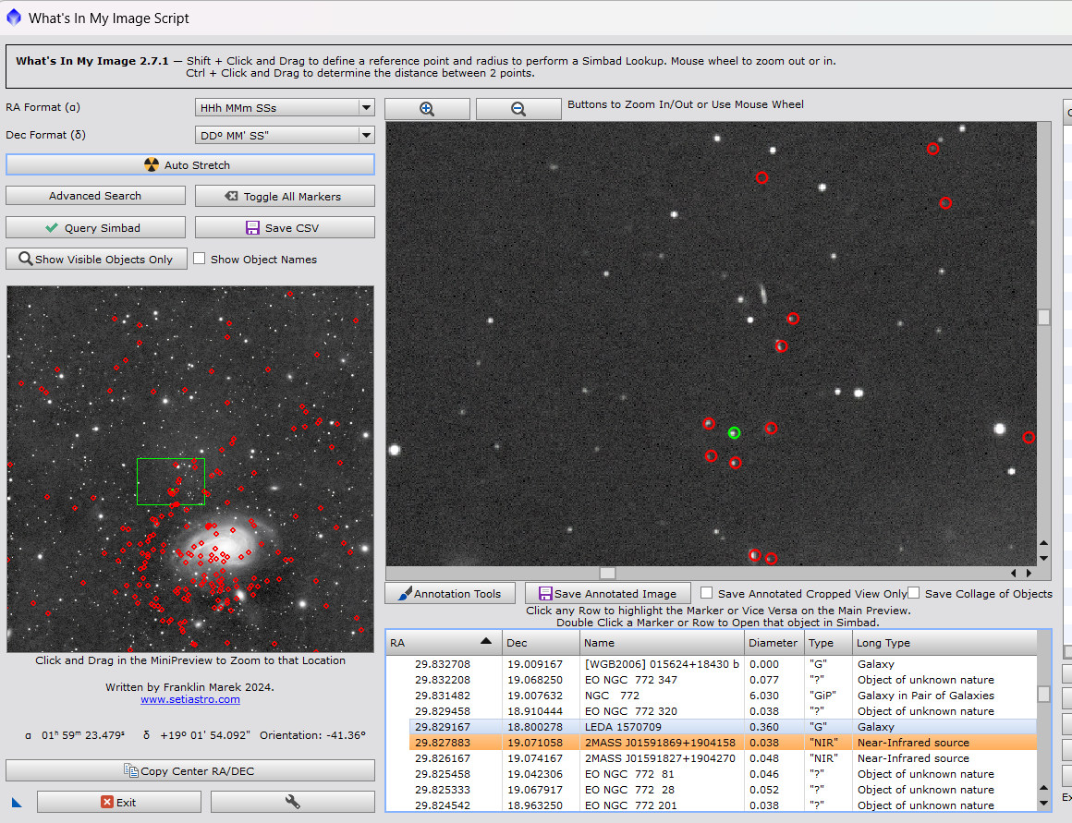Click main preview horizontal scrollbar thumb
The image size is (1072, 823).
point(607,573)
